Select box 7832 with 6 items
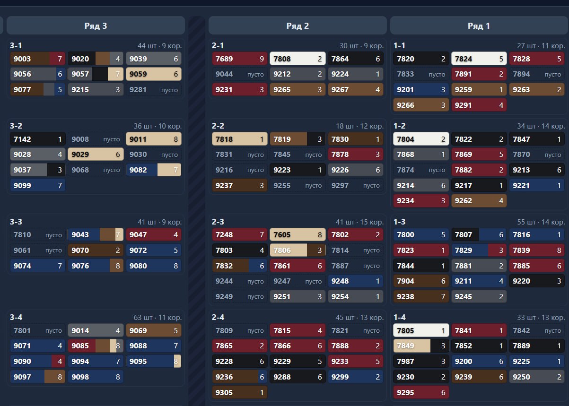The width and height of the screenshot is (569, 406). tap(240, 266)
